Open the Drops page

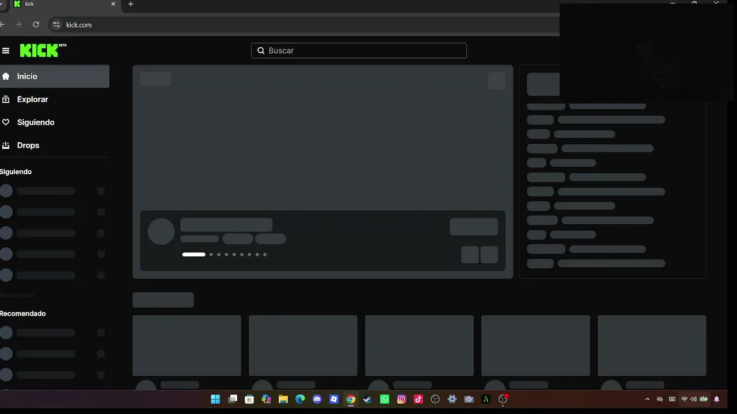tap(54, 145)
